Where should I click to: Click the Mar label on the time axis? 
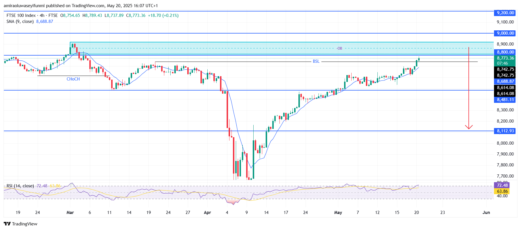70,213
